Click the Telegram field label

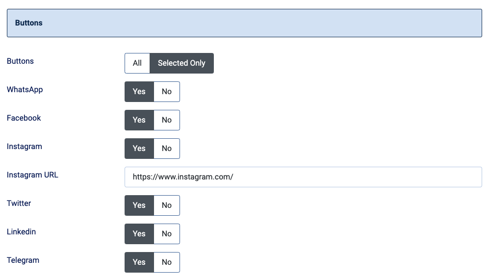pos(23,260)
